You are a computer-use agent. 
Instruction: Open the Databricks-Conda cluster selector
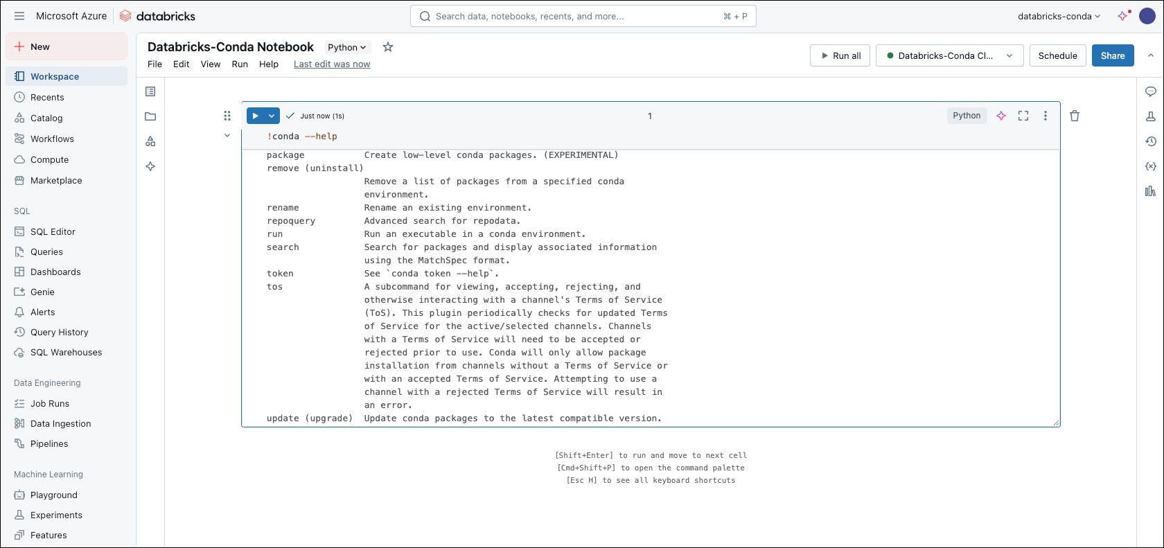(950, 55)
